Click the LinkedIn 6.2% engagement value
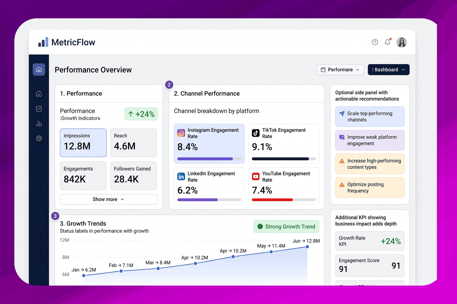457x304 pixels. tap(188, 190)
